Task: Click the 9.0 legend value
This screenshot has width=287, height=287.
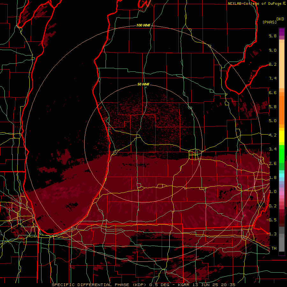Action: 273,50
